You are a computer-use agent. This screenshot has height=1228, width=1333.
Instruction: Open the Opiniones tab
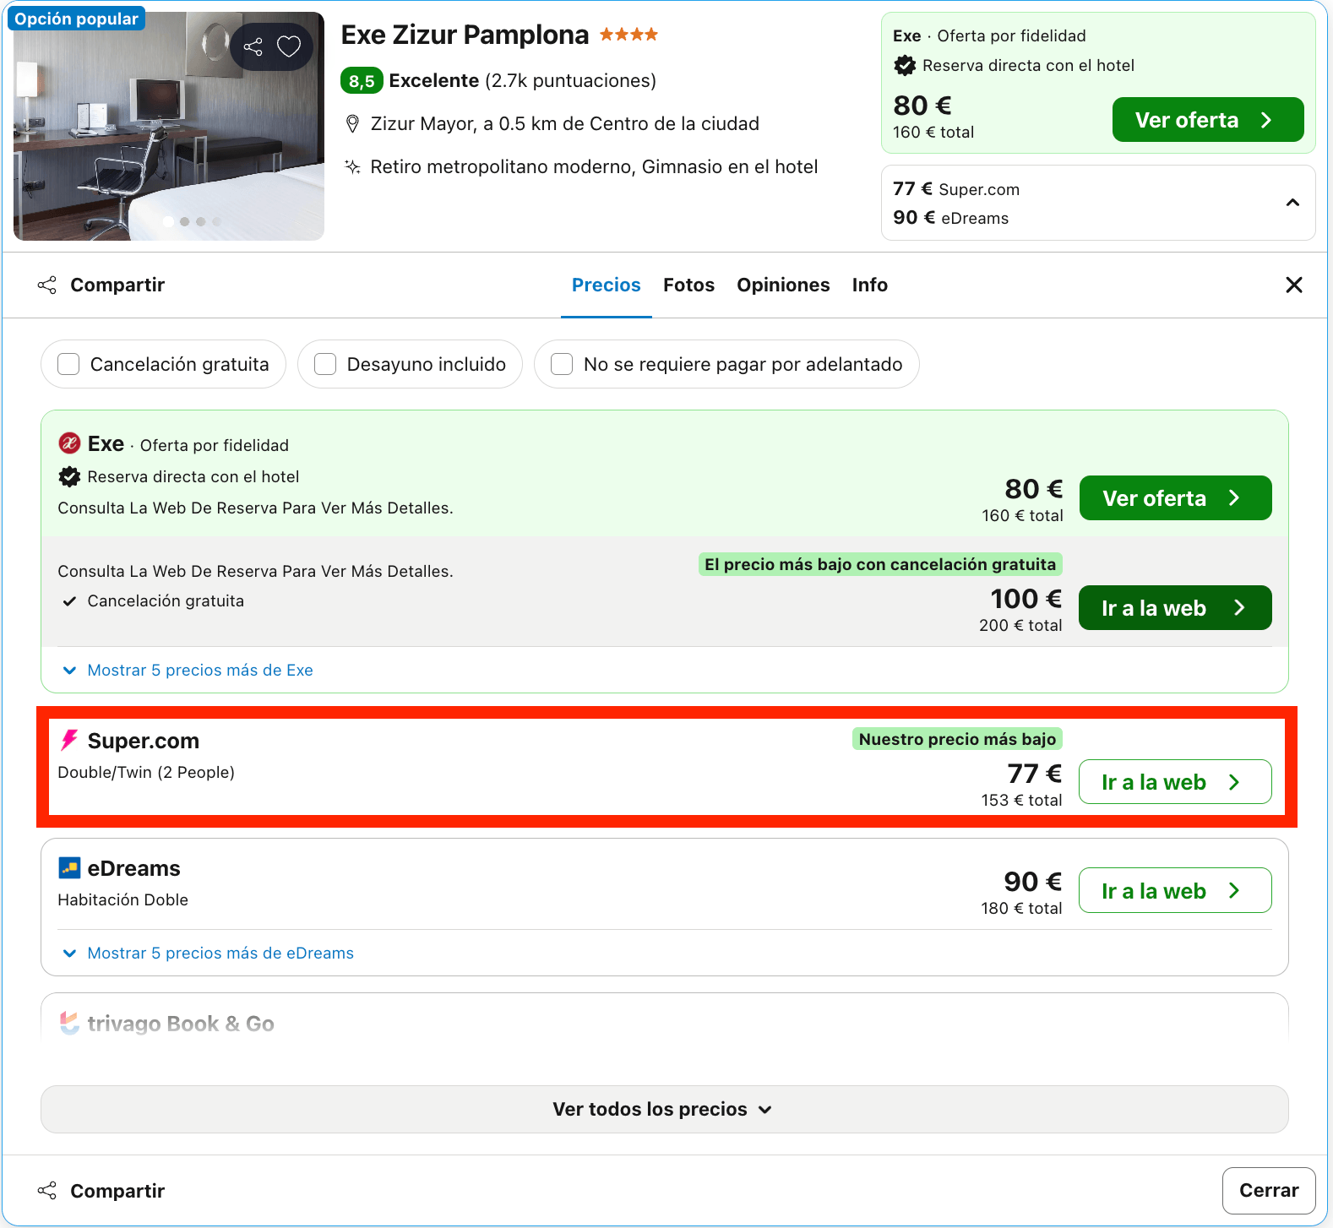coord(783,285)
